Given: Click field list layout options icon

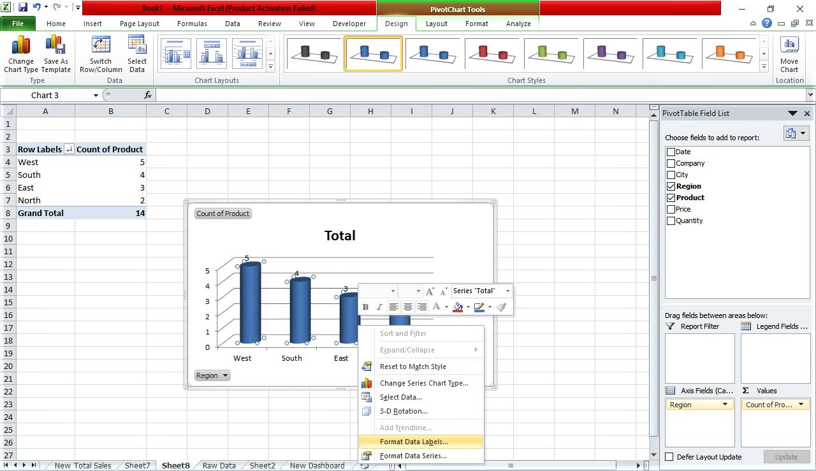Looking at the screenshot, I should click(x=796, y=134).
